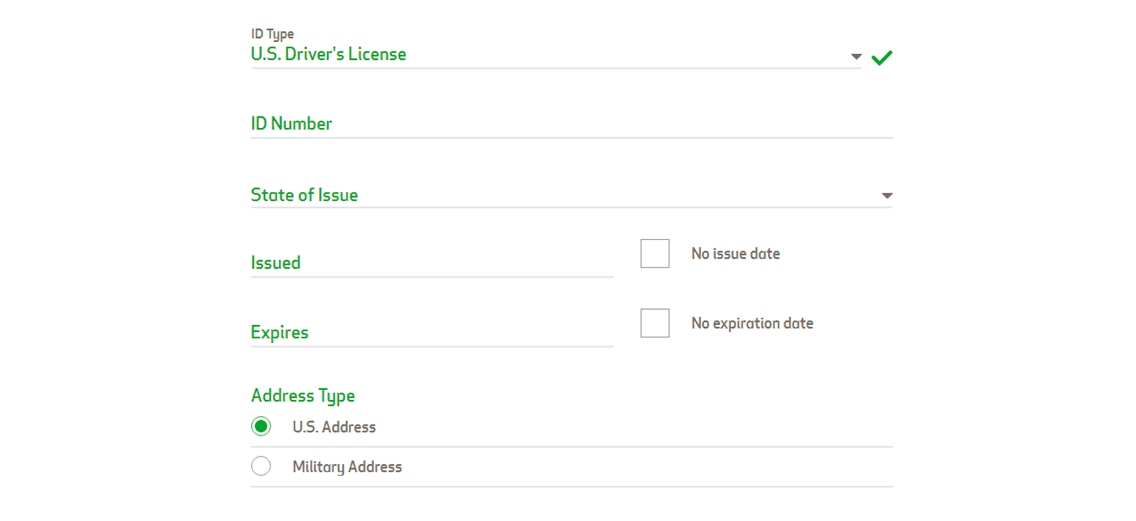Viewport: 1136px width, 521px height.
Task: Click the U.S. Address option label
Action: [x=334, y=427]
